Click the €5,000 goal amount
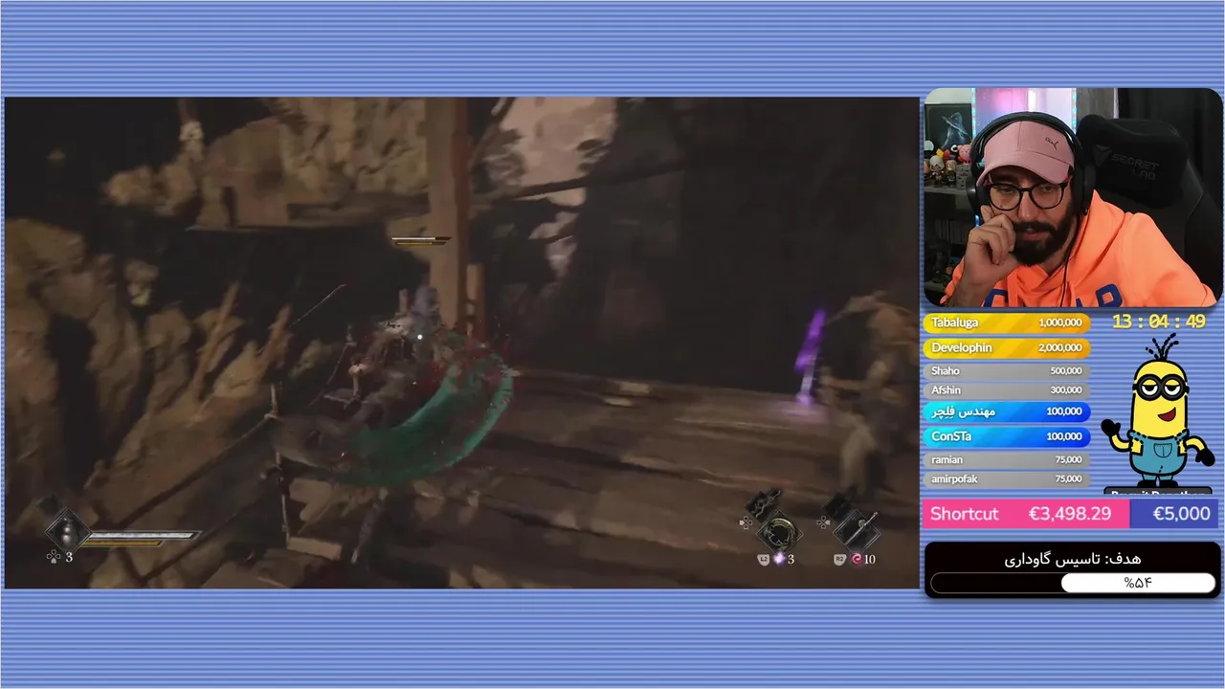Viewport: 1225px width, 689px height. click(x=1181, y=514)
